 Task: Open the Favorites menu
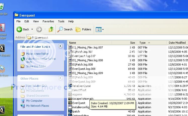point(48,21)
